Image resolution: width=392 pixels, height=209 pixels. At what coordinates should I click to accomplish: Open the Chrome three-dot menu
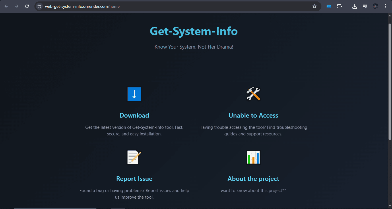[386, 6]
